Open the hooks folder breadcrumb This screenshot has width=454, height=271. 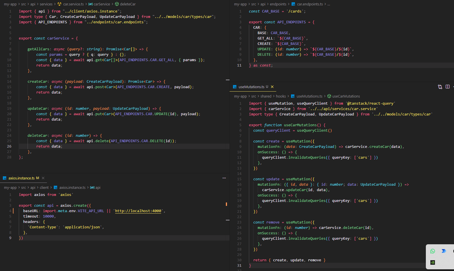tap(281, 96)
